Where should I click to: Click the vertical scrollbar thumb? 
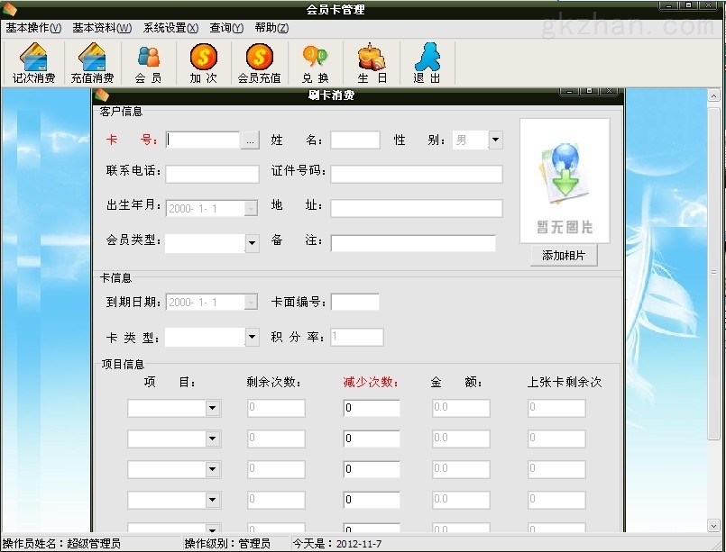713,273
